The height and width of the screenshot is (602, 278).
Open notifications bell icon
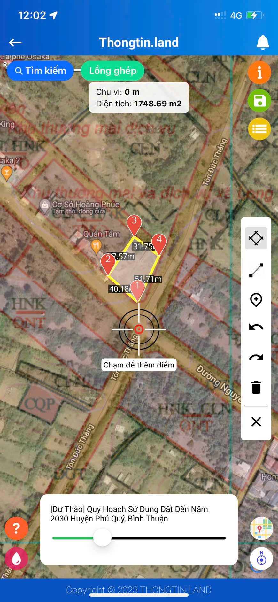coord(263,42)
